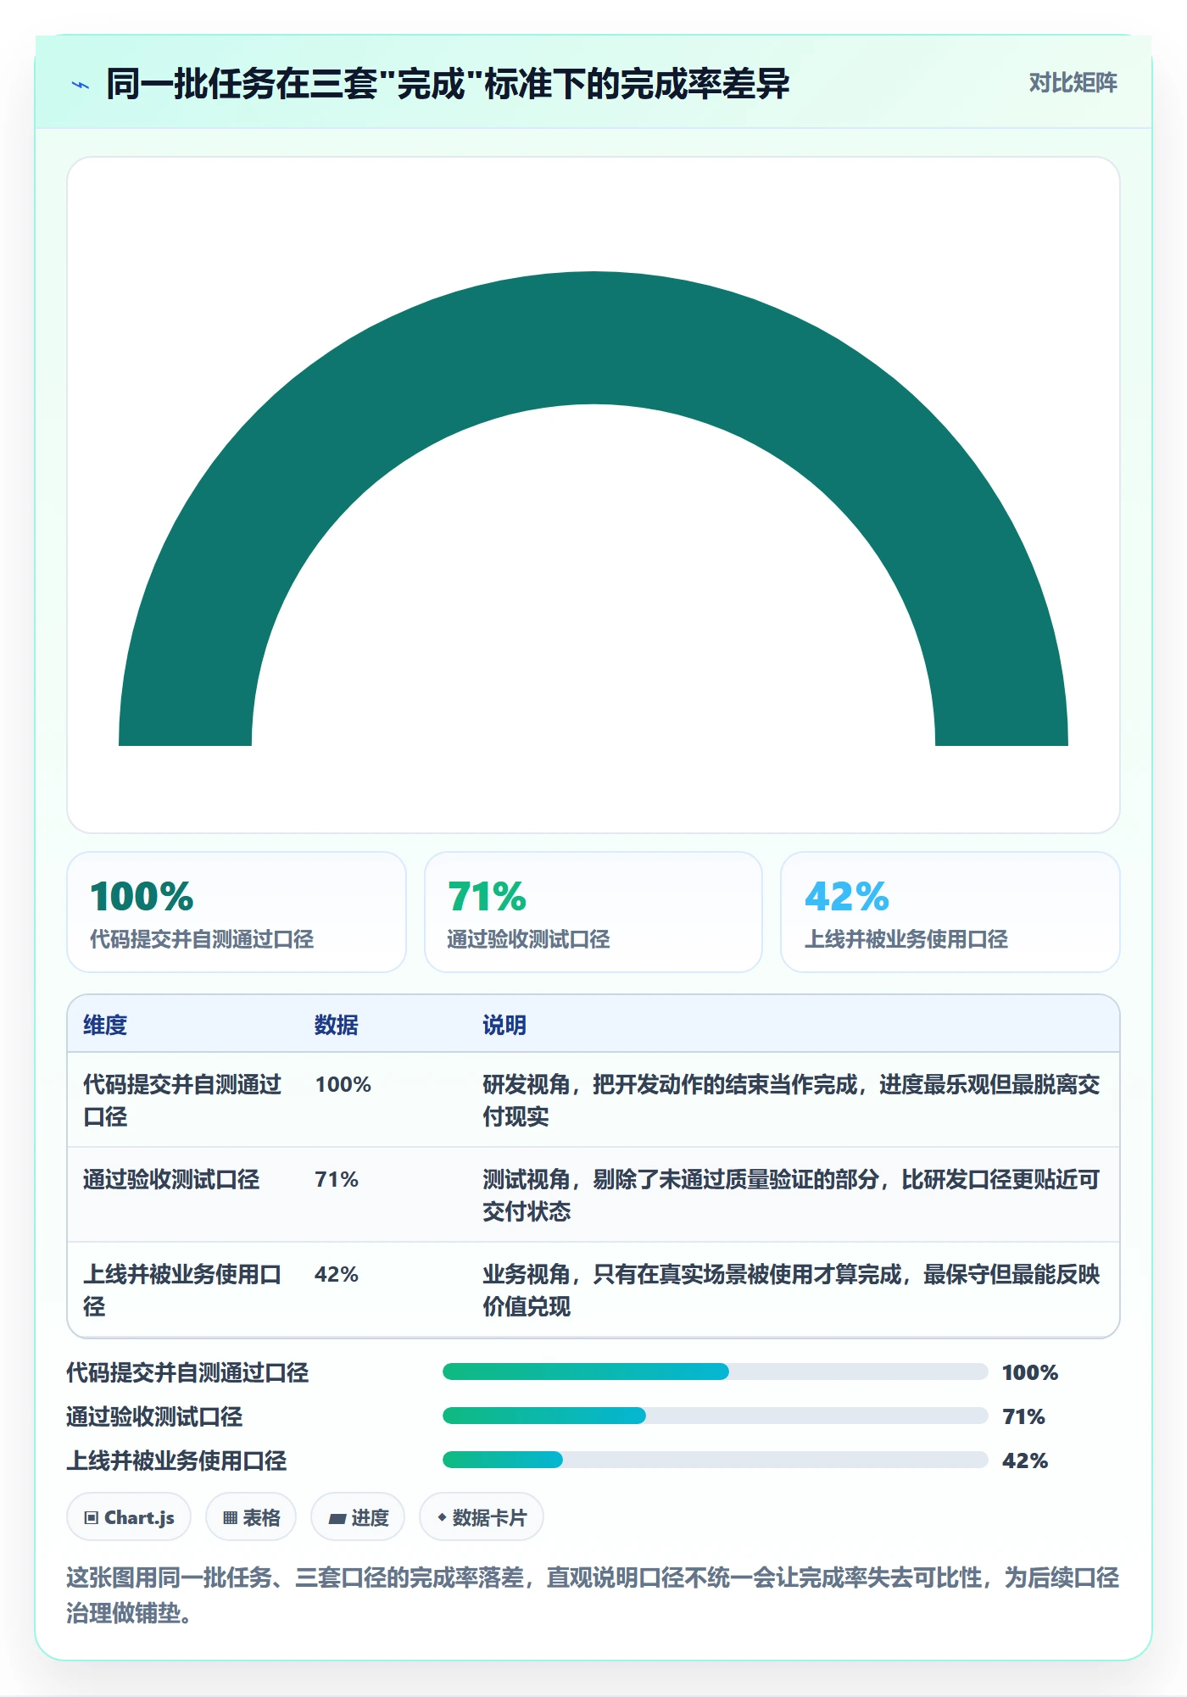
Task: Click the 通过验收测试口径 cell in the table
Action: pos(171,1179)
